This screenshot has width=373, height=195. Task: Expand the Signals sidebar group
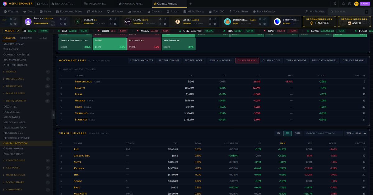pyautogui.click(x=26, y=72)
